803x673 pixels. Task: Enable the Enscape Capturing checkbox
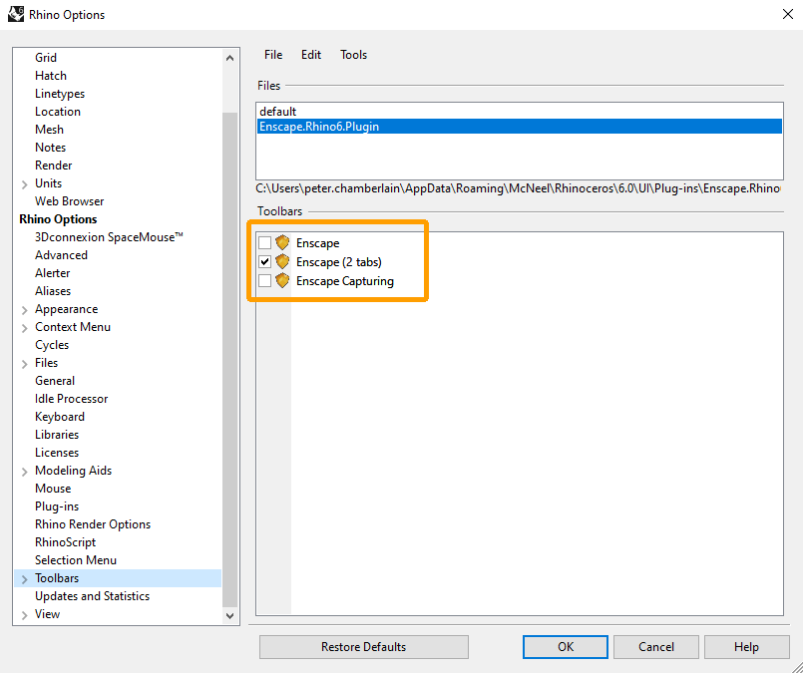point(264,281)
